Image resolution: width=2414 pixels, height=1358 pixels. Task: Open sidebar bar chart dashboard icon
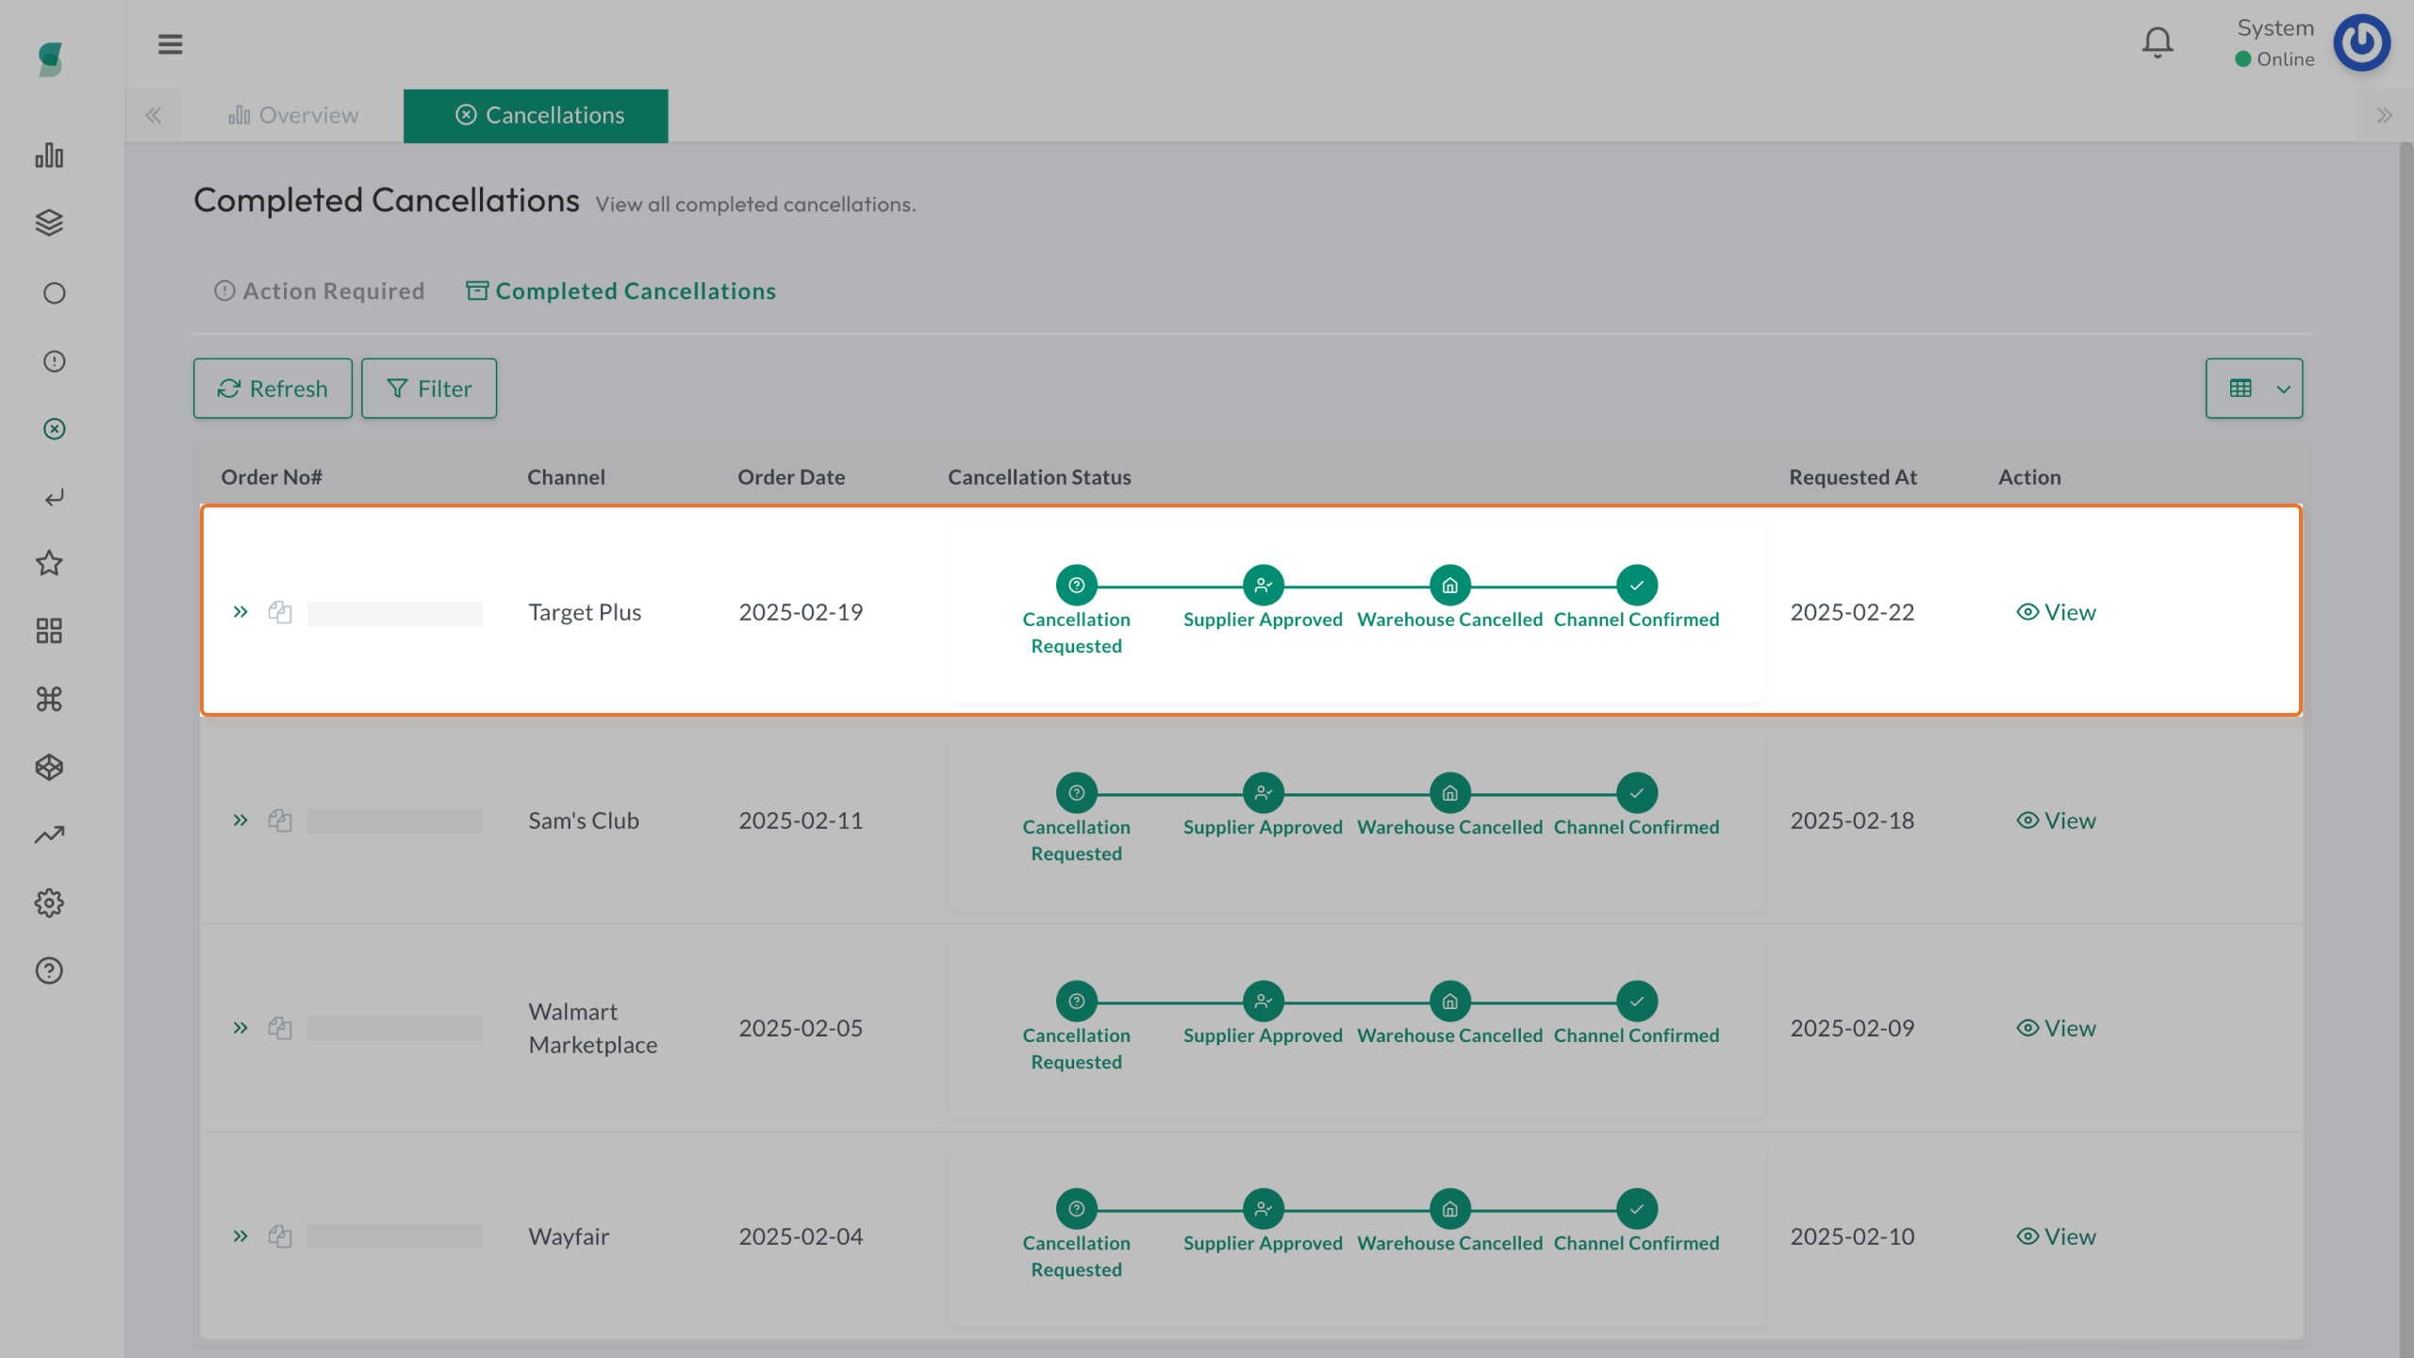[x=49, y=156]
